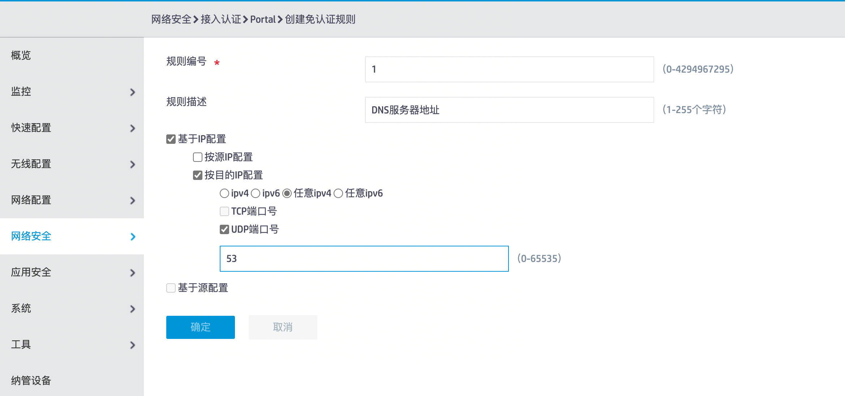
Task: Uncheck the 基于IP配置 checkbox
Action: (171, 139)
